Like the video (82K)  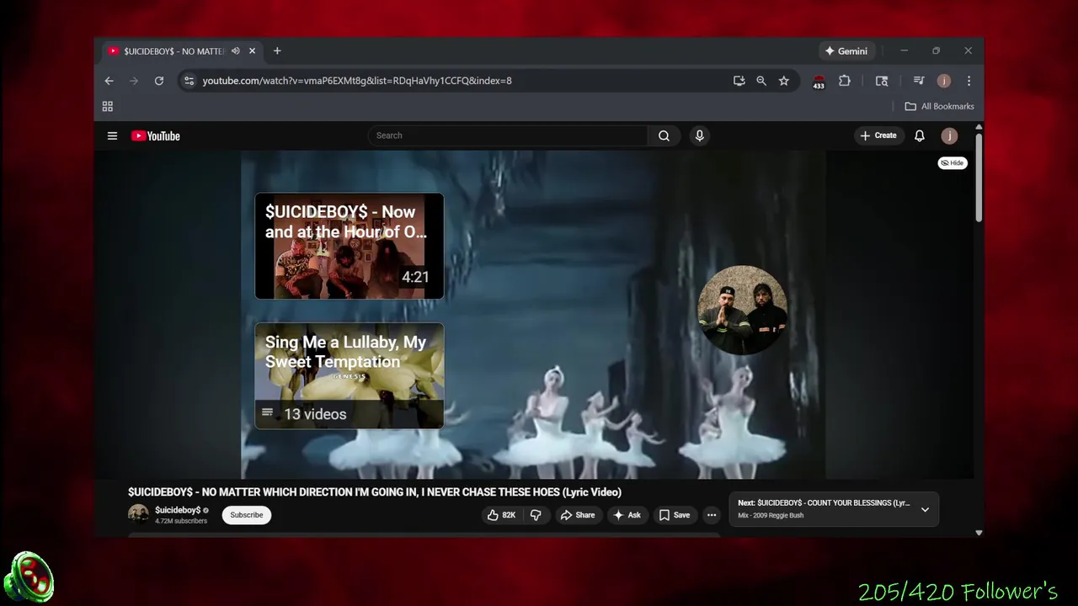[x=502, y=515]
